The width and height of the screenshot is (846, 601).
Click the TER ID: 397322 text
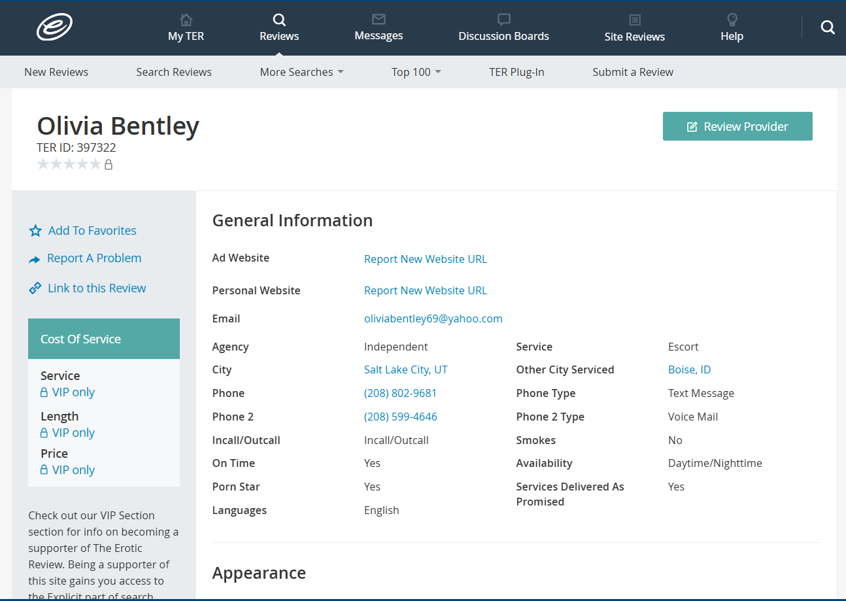[76, 148]
